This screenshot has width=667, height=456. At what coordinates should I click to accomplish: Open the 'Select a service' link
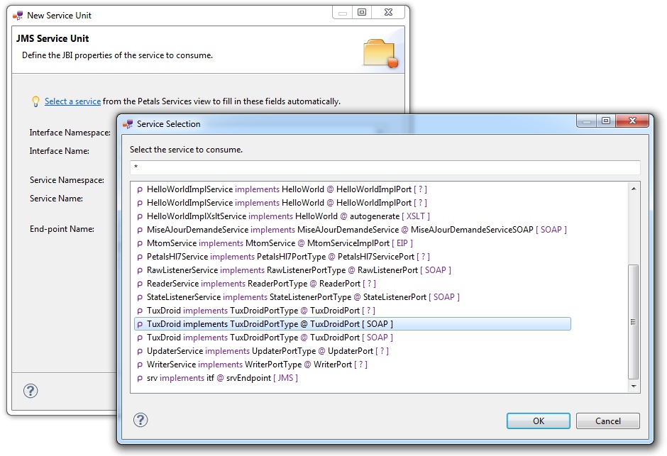(x=72, y=101)
